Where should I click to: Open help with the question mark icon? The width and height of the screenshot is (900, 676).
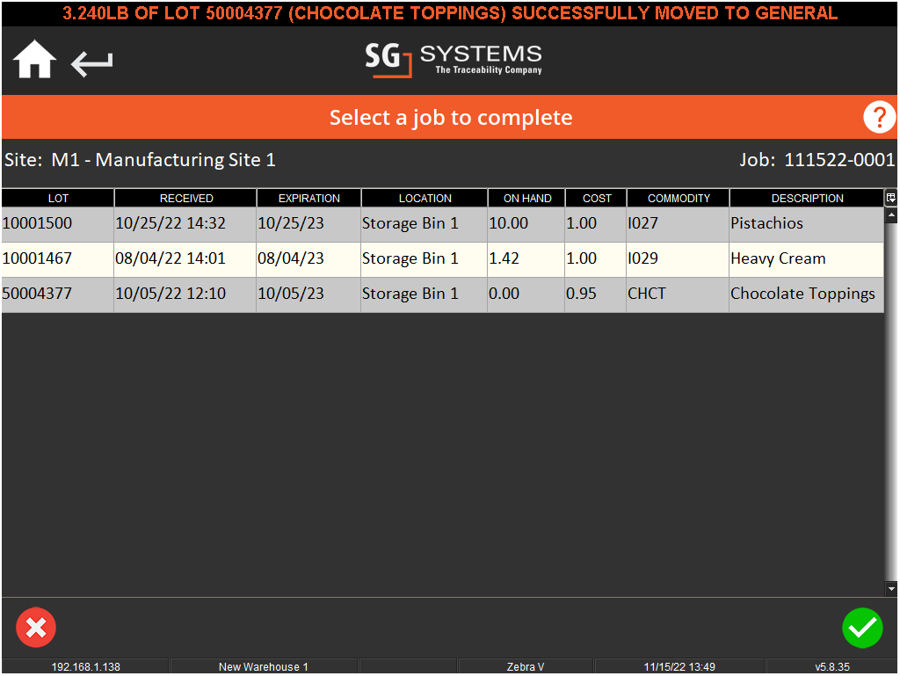pos(879,116)
